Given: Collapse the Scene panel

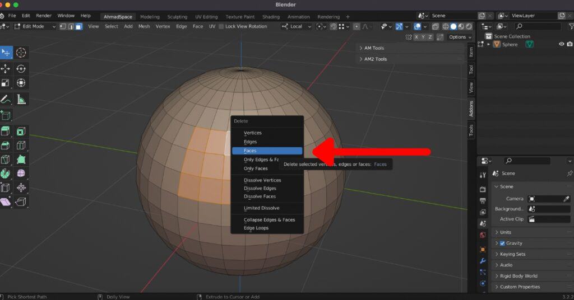Looking at the screenshot, I should coord(533,187).
